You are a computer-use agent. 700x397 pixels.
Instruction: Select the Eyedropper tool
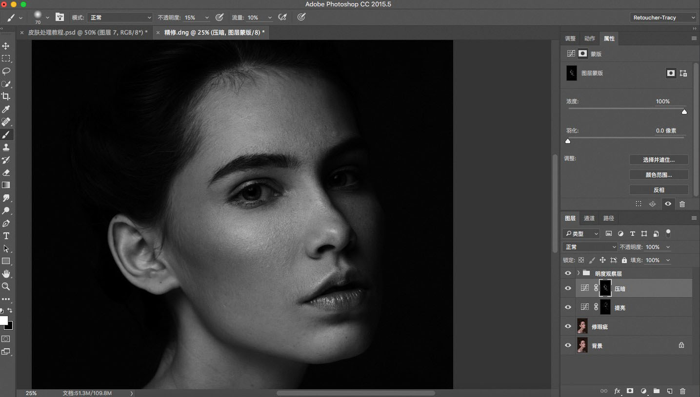pyautogui.click(x=6, y=109)
